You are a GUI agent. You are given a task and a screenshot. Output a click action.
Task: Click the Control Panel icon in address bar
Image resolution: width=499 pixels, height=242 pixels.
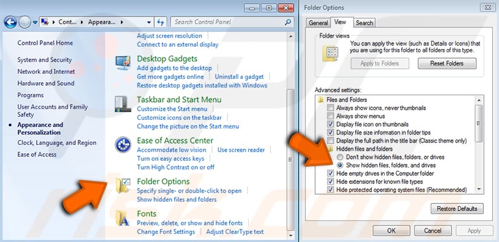point(45,22)
